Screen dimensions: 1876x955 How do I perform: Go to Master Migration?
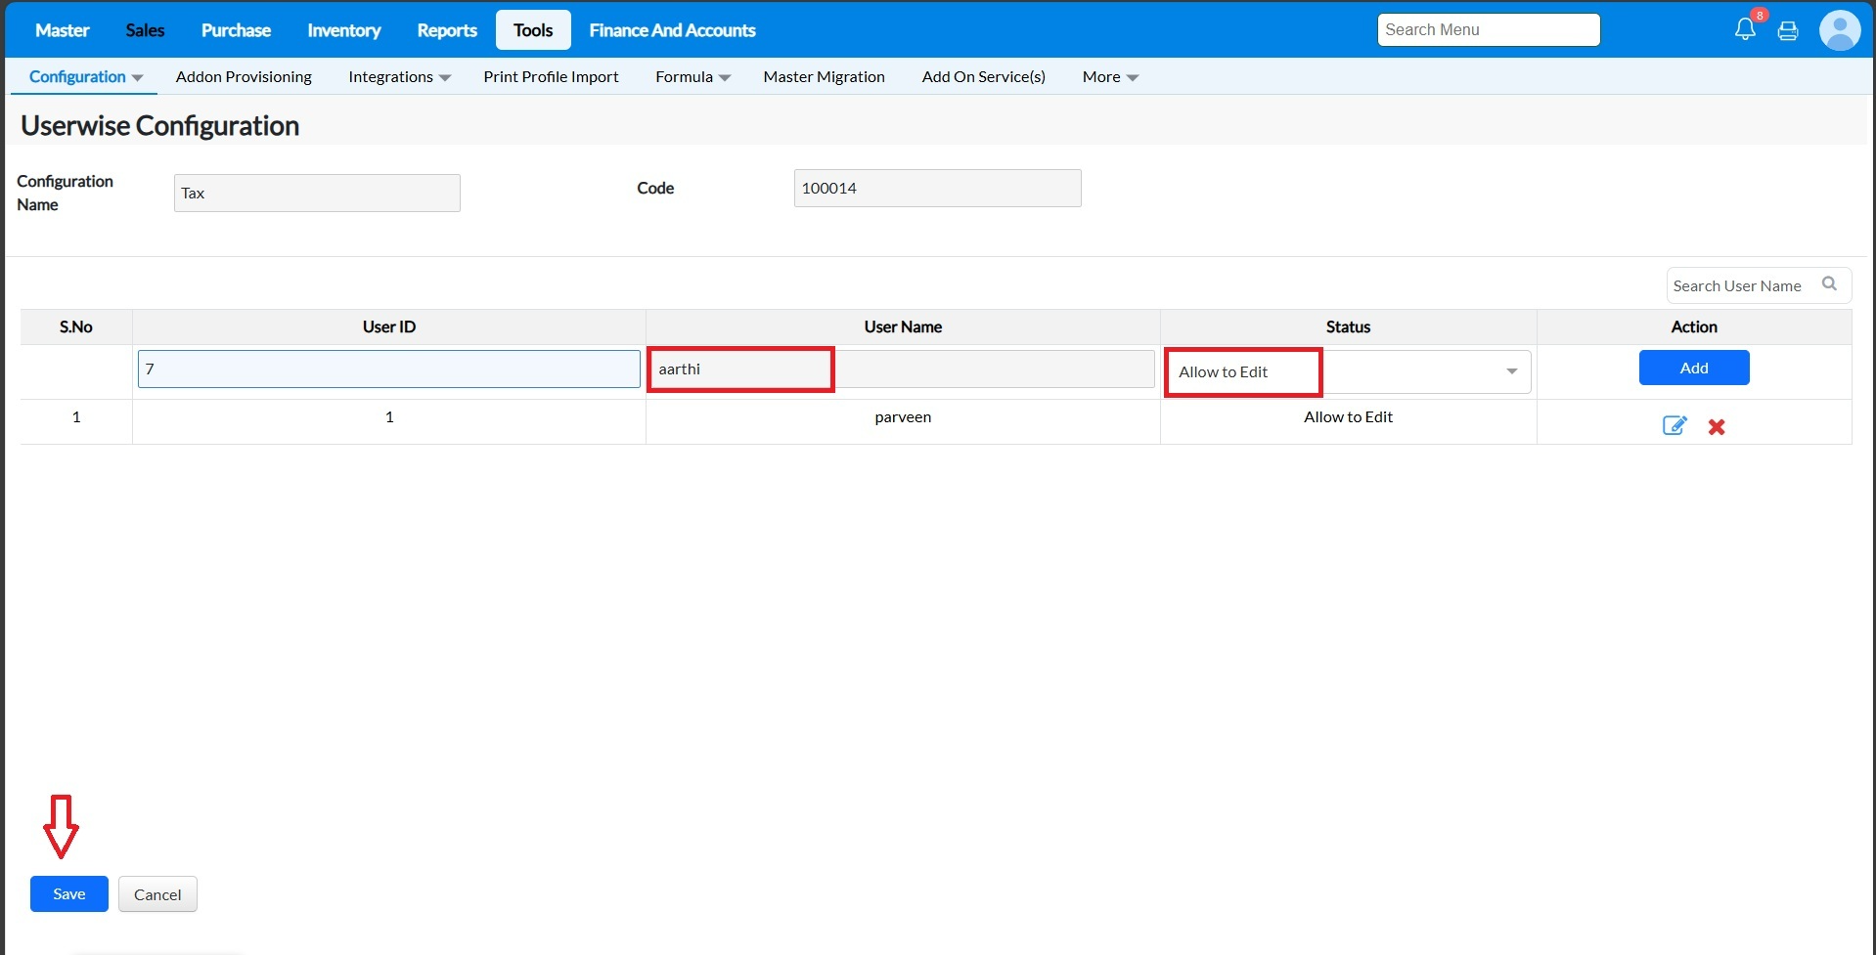pos(824,76)
